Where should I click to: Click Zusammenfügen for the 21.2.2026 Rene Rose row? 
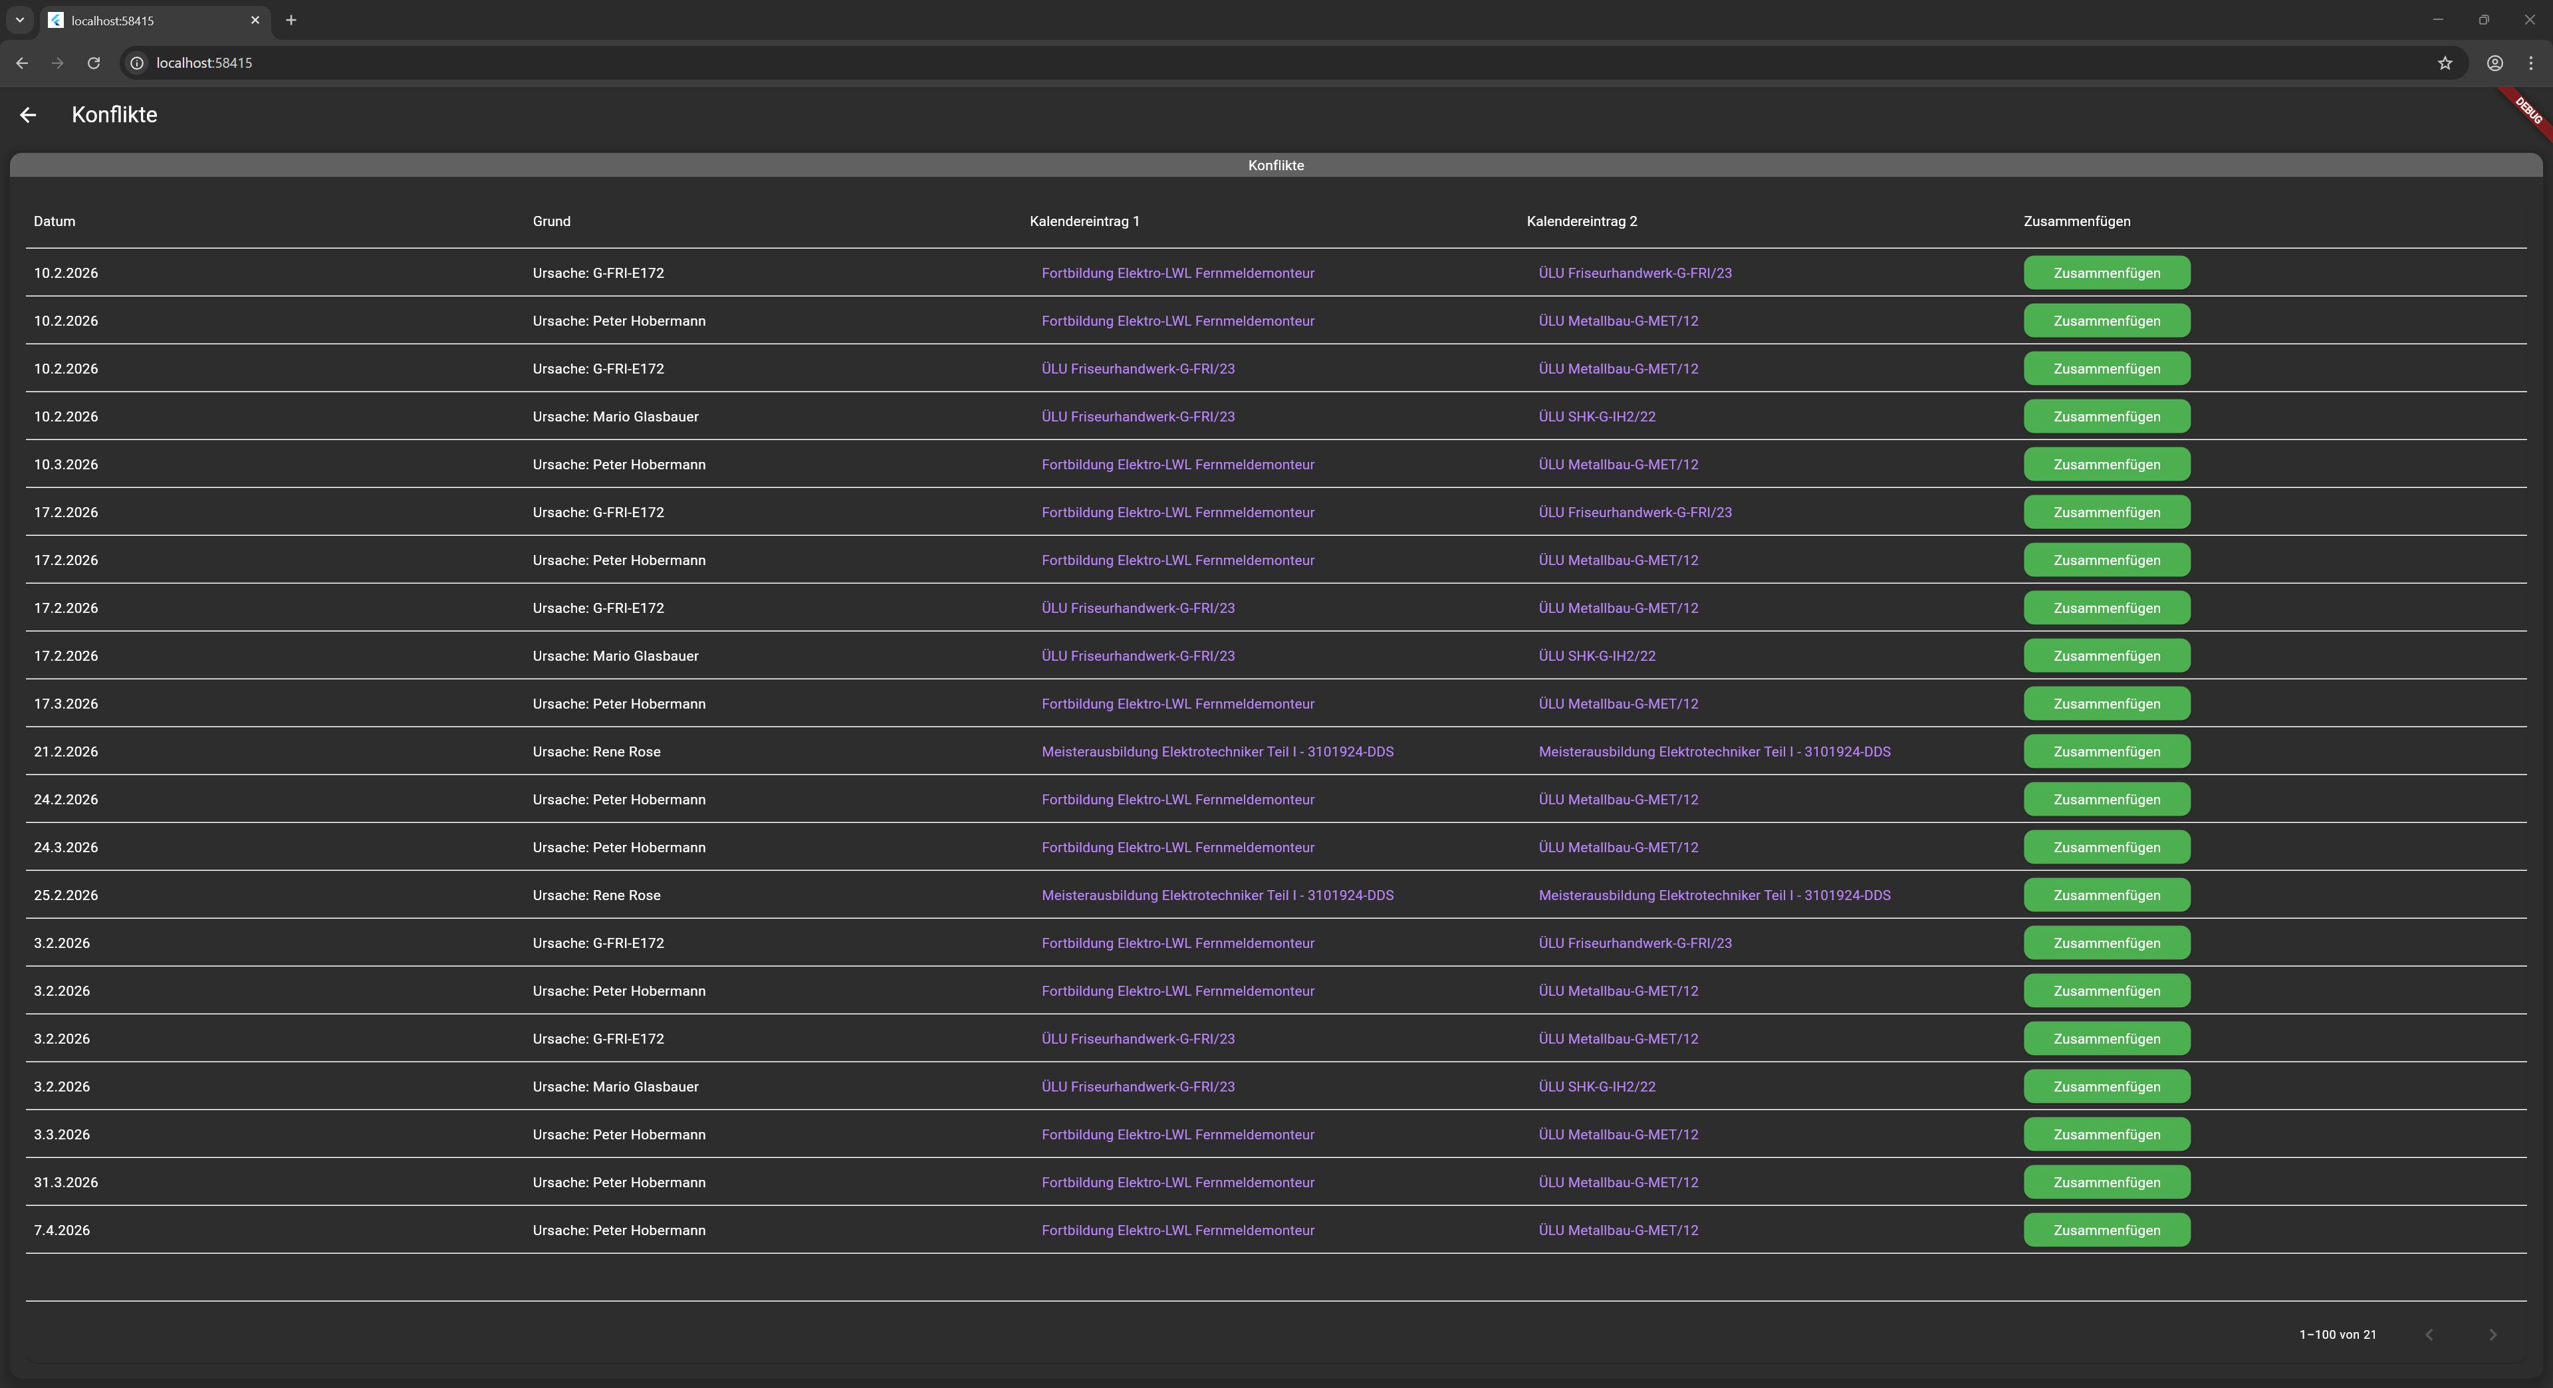(x=2106, y=752)
